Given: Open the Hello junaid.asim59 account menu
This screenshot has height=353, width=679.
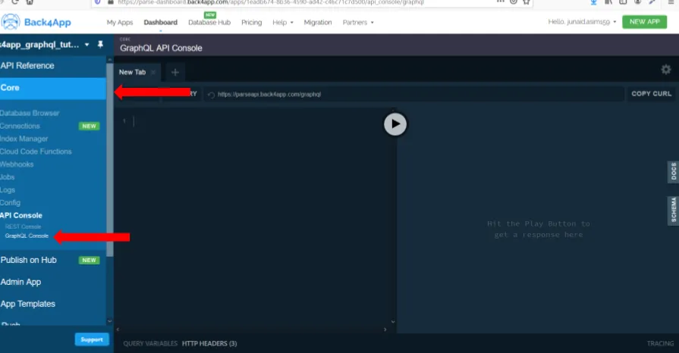Looking at the screenshot, I should (x=582, y=22).
